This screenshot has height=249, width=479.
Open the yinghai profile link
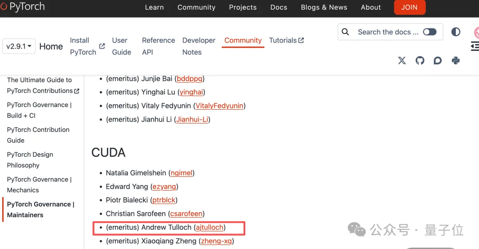tap(191, 92)
